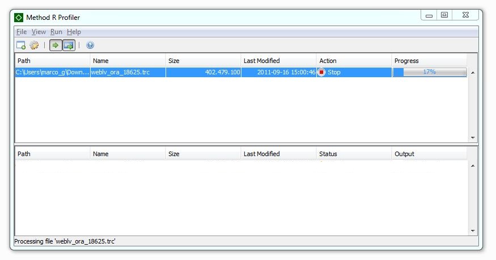Click the 17% progress bar
This screenshot has width=496, height=260.
(x=429, y=72)
